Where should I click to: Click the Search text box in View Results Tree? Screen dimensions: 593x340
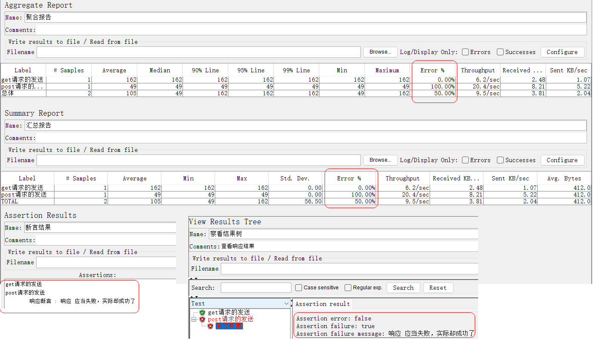256,288
